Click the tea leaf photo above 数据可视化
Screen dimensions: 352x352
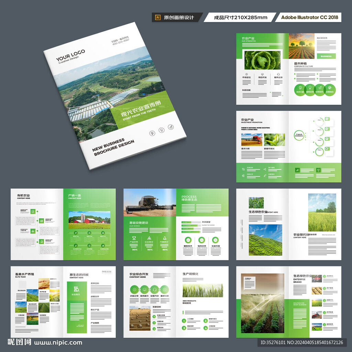click(x=274, y=140)
